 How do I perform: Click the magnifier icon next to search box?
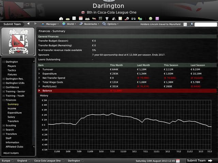pyautogui.click(x=191, y=24)
